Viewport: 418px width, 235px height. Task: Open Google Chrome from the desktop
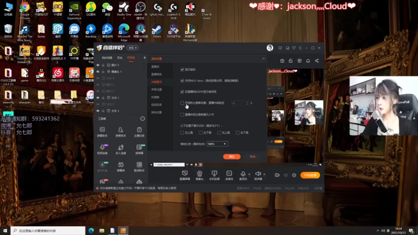[25, 10]
